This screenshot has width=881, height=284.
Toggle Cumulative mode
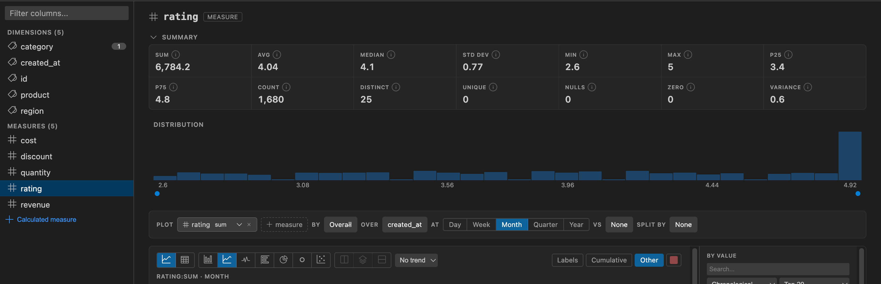pyautogui.click(x=609, y=260)
